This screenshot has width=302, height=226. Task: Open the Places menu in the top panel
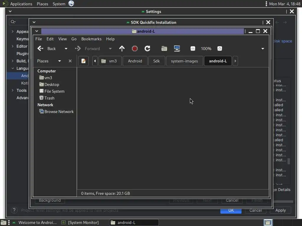[42, 4]
